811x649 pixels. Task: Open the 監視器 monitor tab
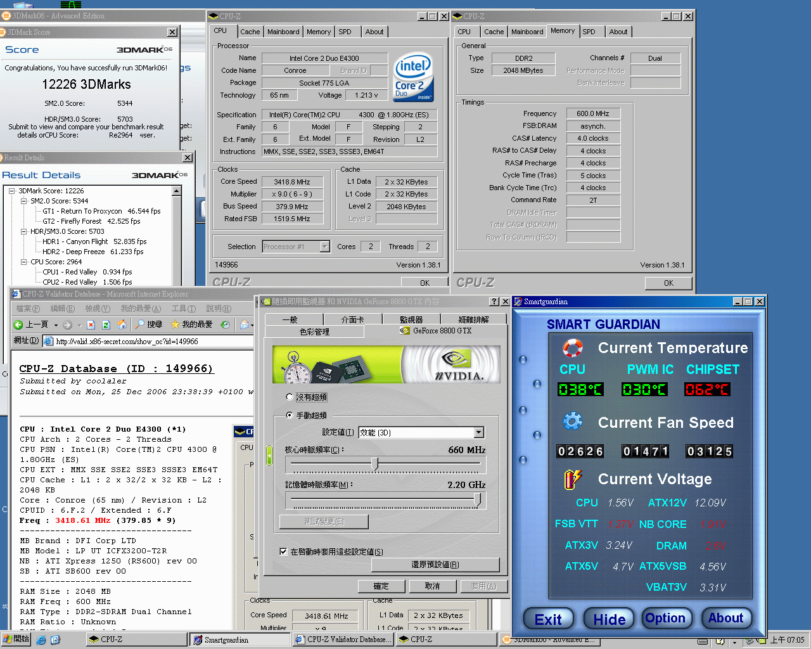(x=411, y=319)
